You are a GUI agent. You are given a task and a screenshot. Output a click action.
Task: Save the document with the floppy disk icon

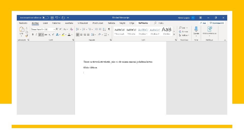(52, 18)
